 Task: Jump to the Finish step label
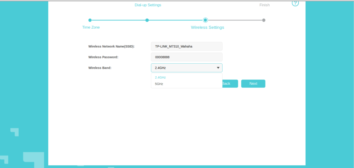(264, 5)
